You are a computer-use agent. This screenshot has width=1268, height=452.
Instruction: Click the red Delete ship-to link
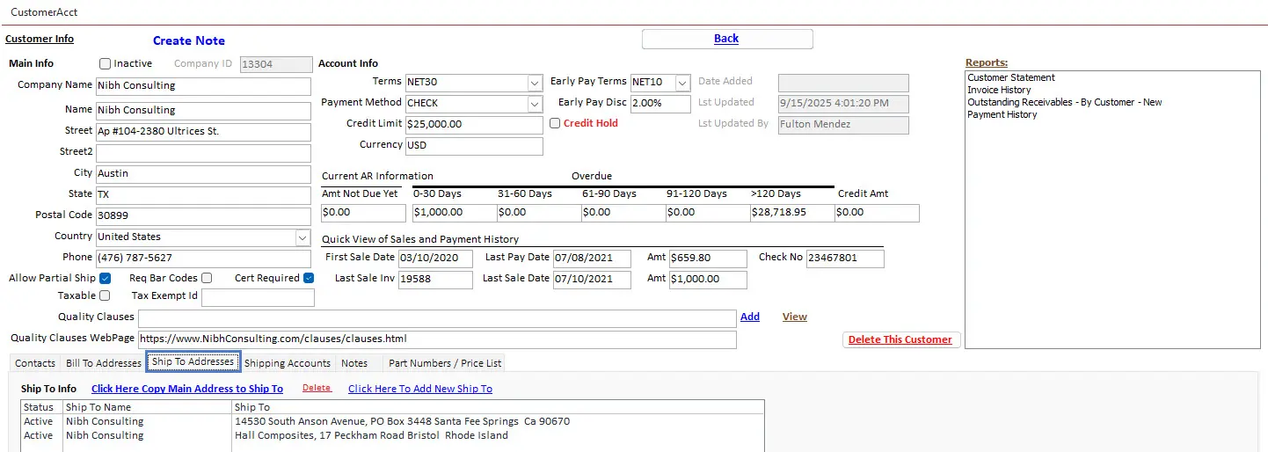click(317, 388)
